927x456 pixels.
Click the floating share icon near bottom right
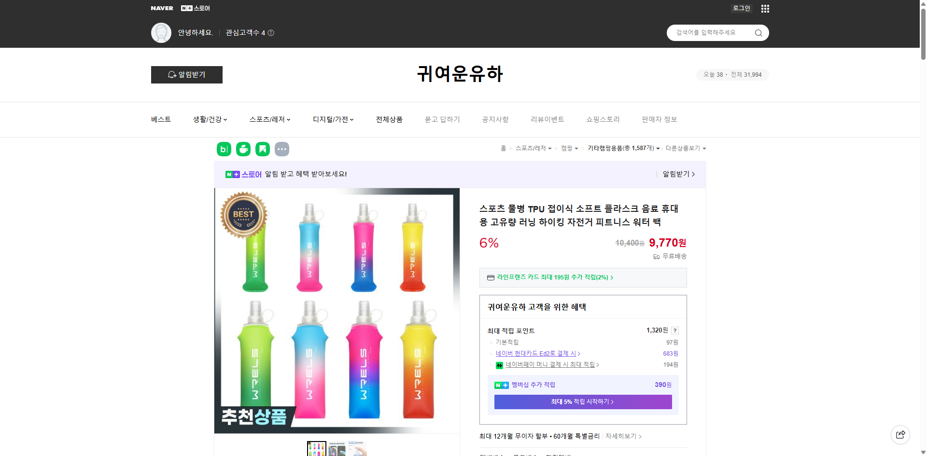901,434
